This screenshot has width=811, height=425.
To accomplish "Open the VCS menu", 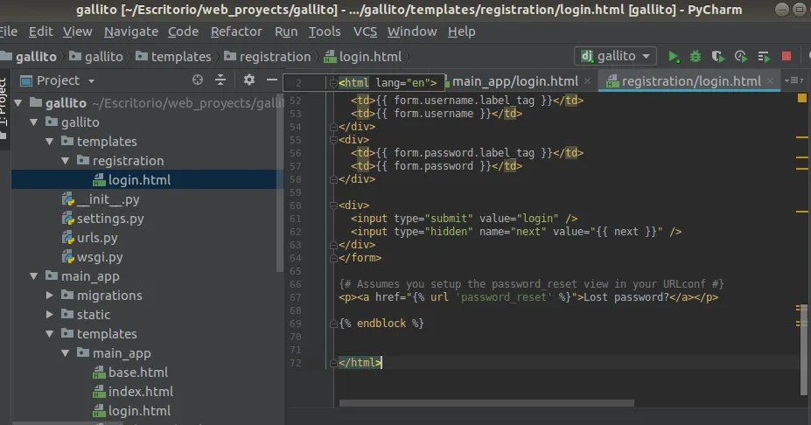I will click(365, 31).
